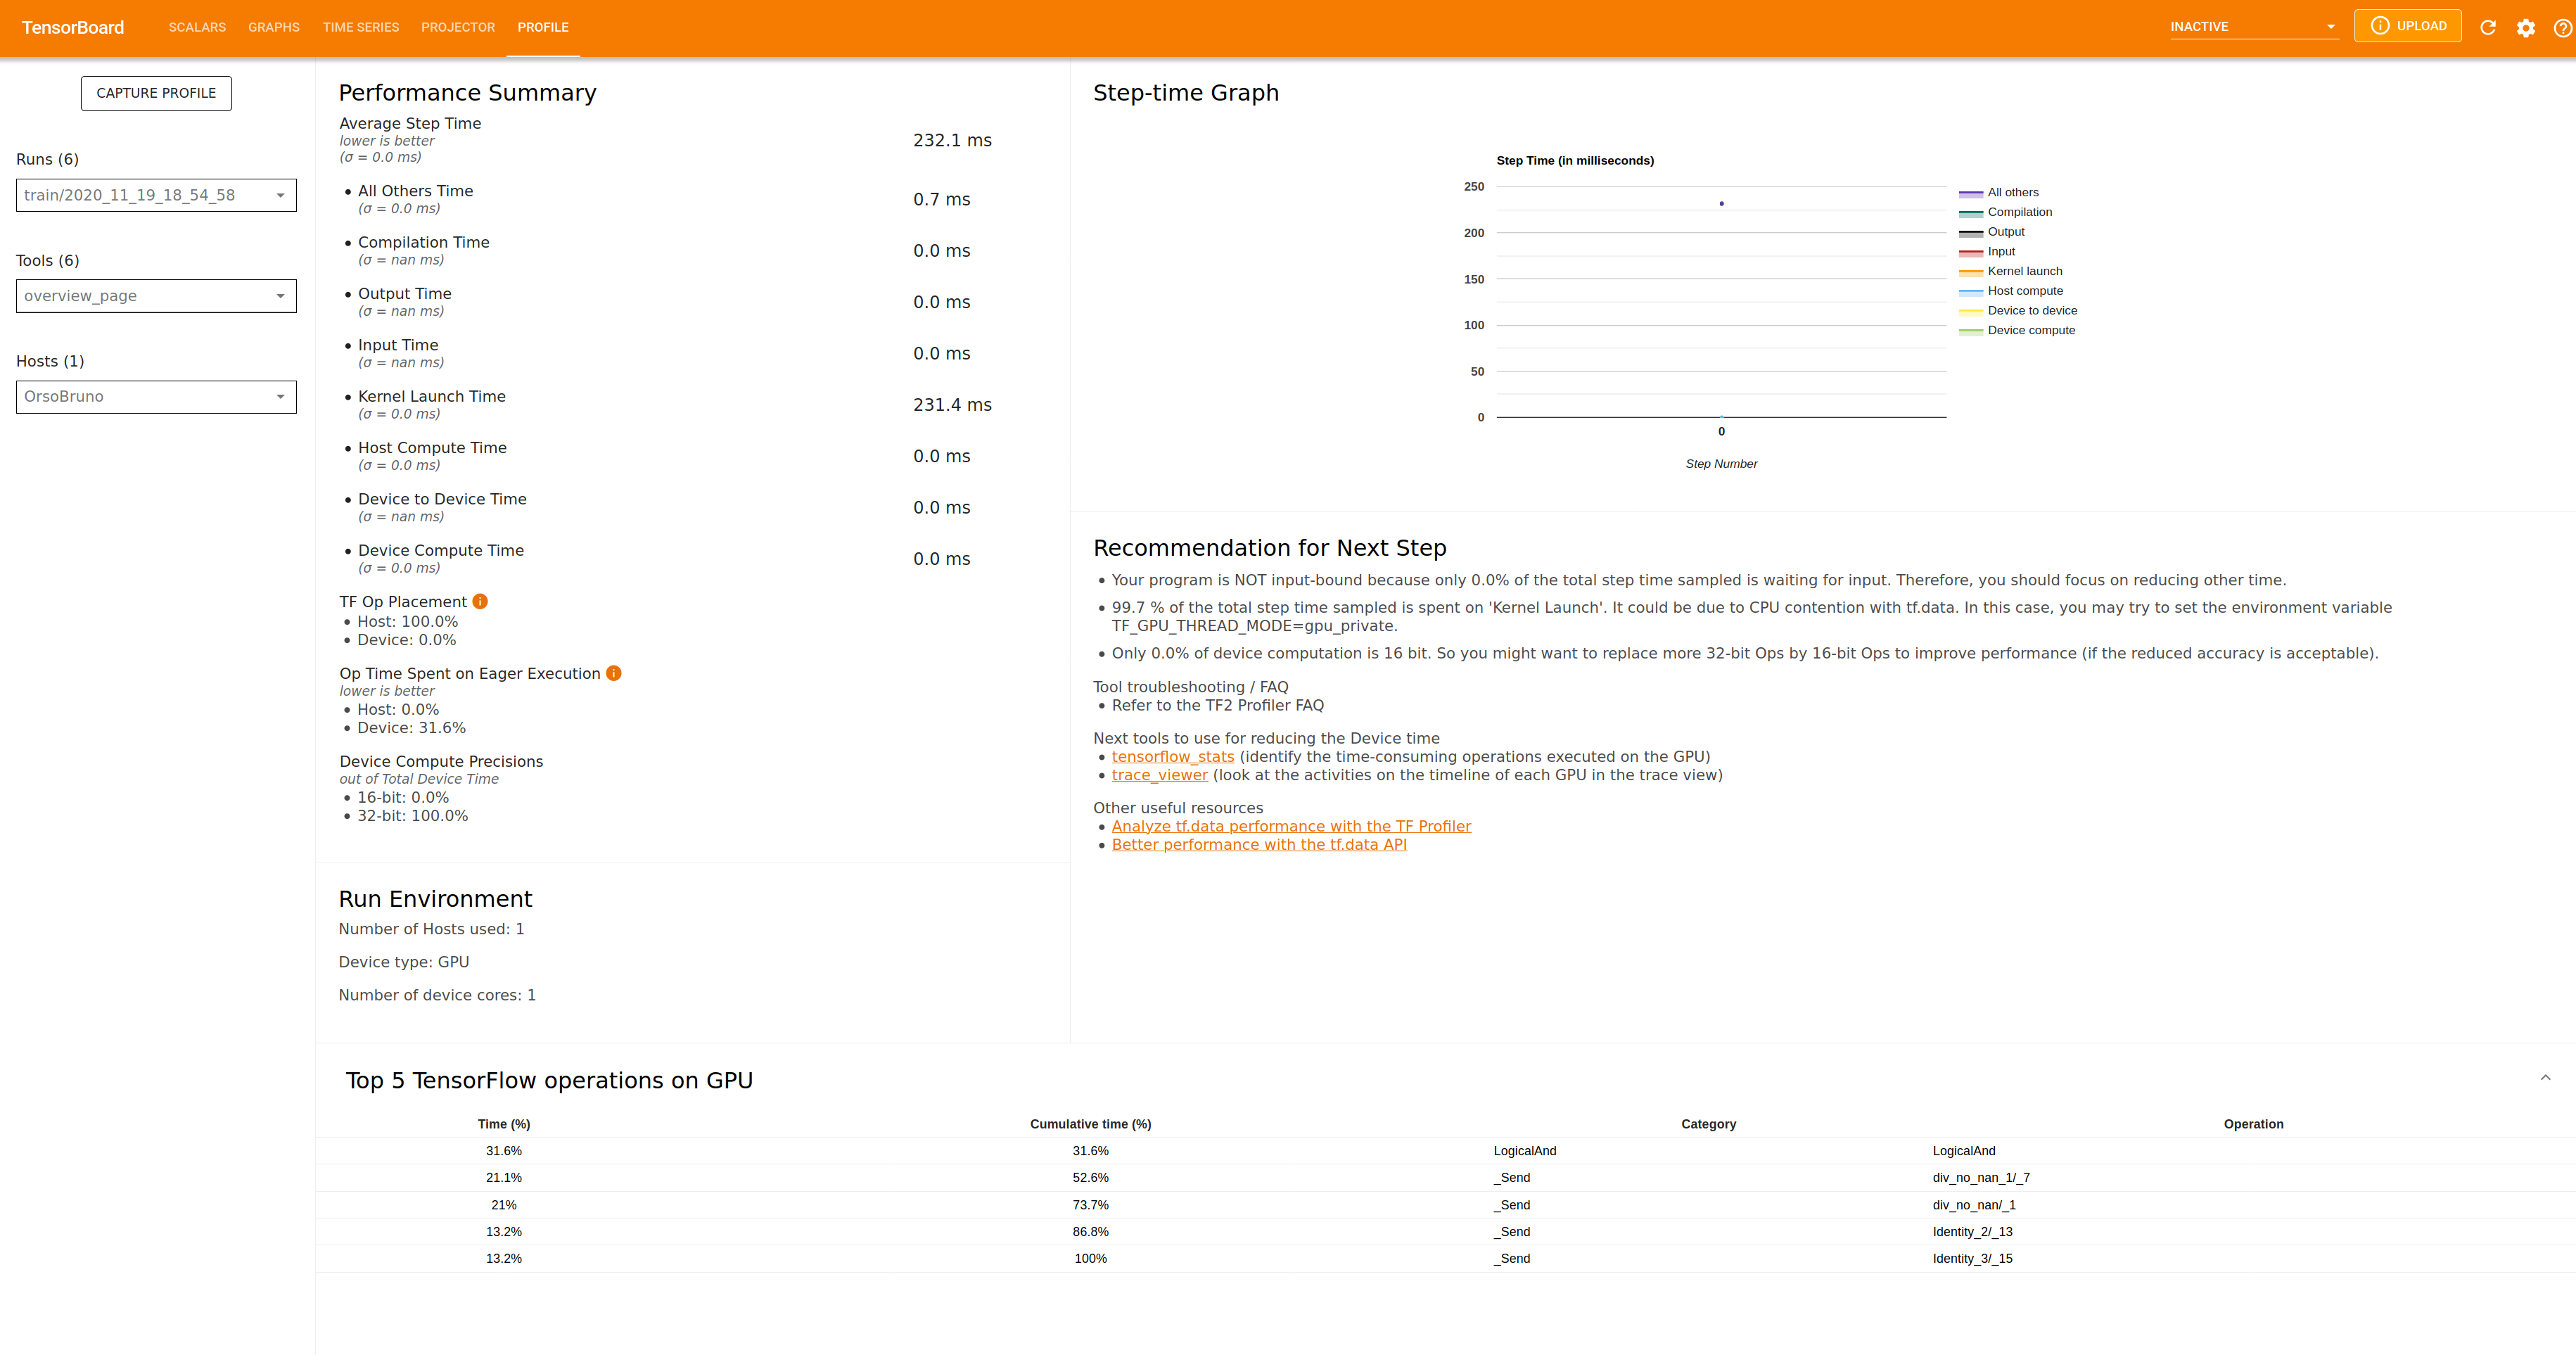Open the settings gear icon
2576x1355 pixels.
2526,27
